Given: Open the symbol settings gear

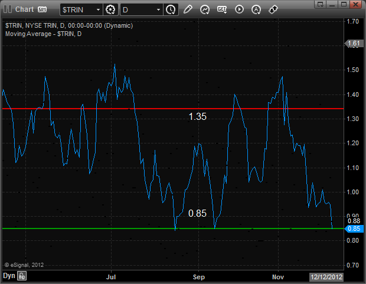Looking at the screenshot, I should [x=110, y=10].
